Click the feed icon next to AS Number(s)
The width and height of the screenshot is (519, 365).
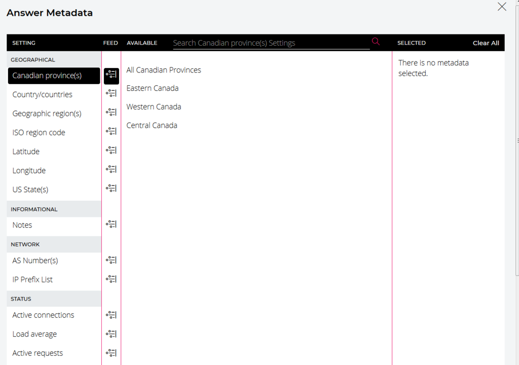point(111,260)
